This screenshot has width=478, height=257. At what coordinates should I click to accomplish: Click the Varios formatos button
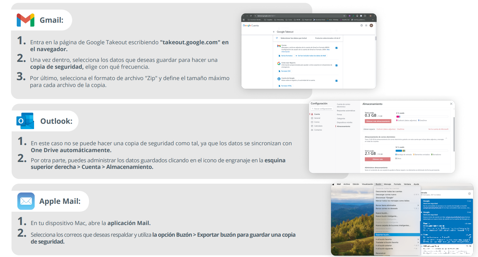click(x=286, y=56)
